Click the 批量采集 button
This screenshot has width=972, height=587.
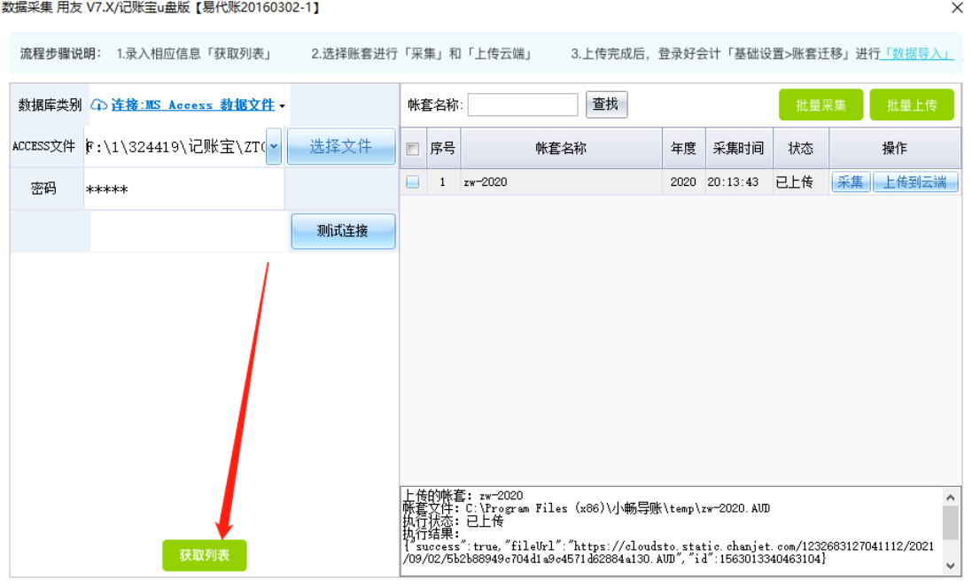820,104
